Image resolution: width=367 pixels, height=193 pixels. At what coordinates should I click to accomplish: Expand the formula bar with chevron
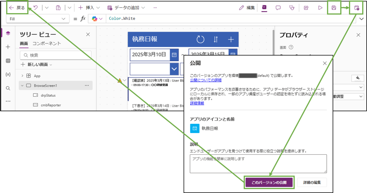361,19
